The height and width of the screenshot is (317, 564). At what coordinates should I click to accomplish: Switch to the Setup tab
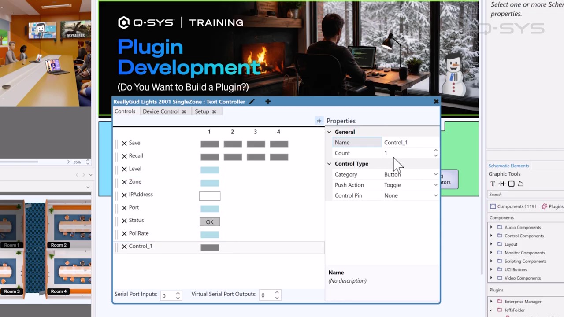click(x=202, y=111)
